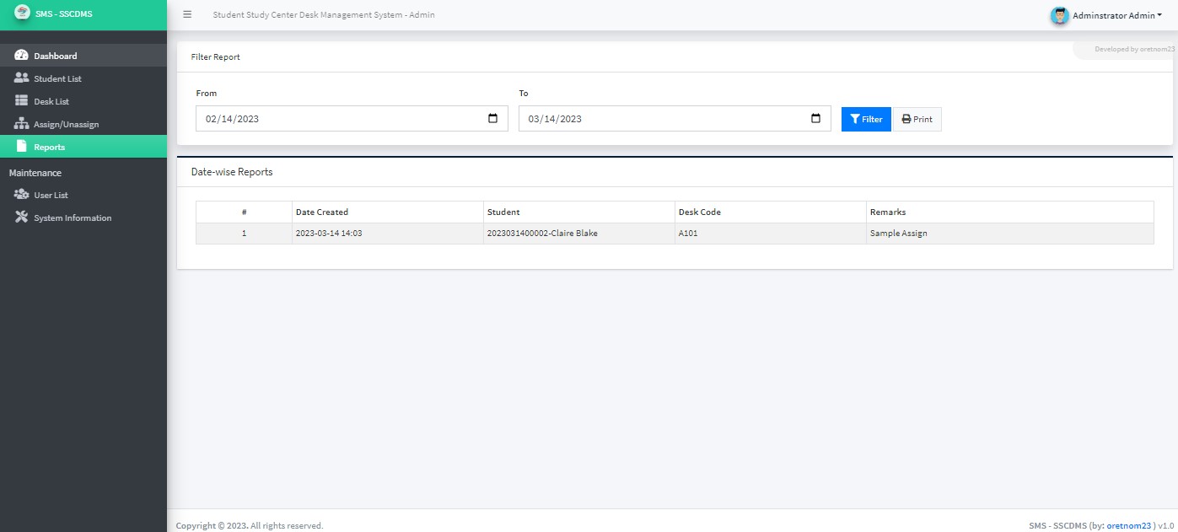This screenshot has height=532, width=1178.
Task: Navigate to Assign/Unassign
Action: pos(83,124)
